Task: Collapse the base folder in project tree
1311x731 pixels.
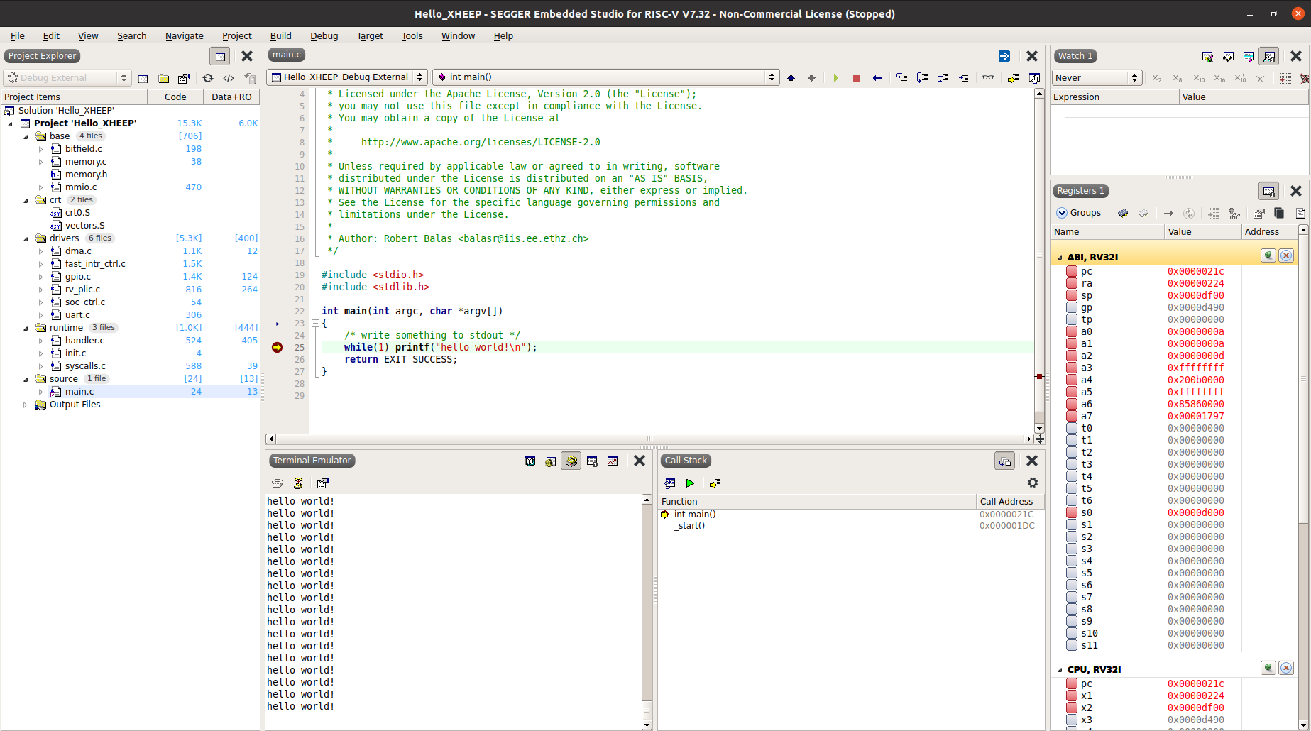Action: [26, 136]
